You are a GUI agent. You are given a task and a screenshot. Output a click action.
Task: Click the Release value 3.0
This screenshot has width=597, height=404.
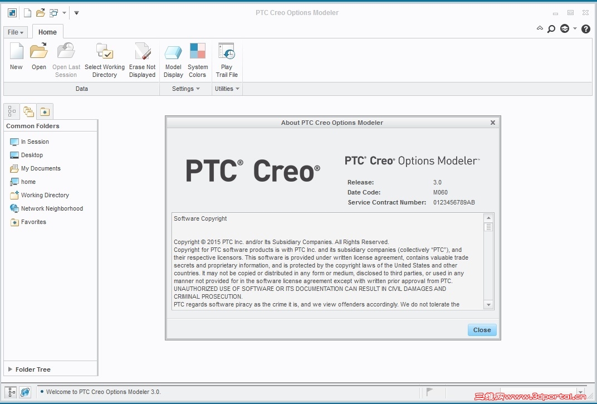438,182
